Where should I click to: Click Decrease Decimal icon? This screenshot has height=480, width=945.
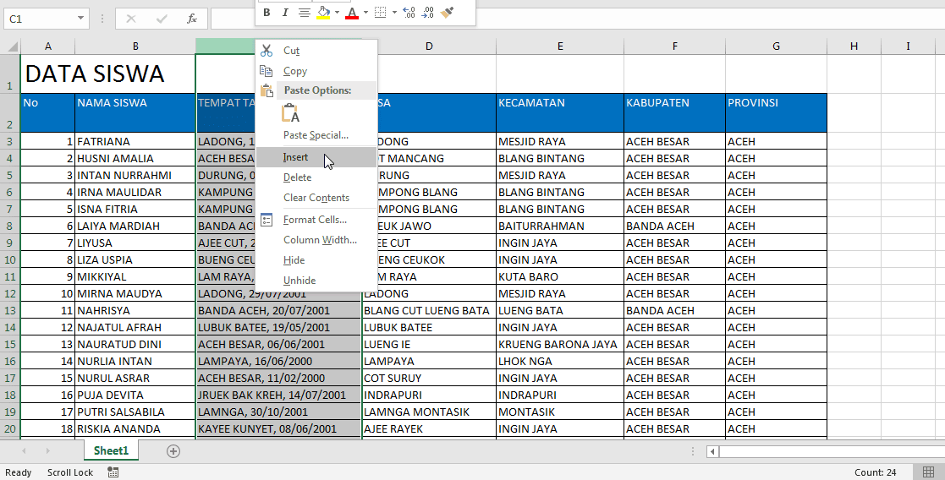click(x=427, y=13)
